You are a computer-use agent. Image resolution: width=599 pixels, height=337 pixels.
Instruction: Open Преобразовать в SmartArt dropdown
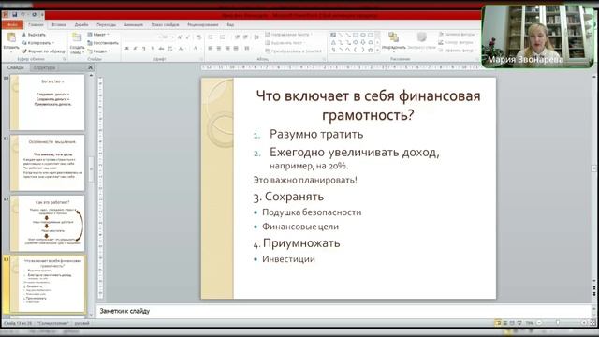coord(294,51)
